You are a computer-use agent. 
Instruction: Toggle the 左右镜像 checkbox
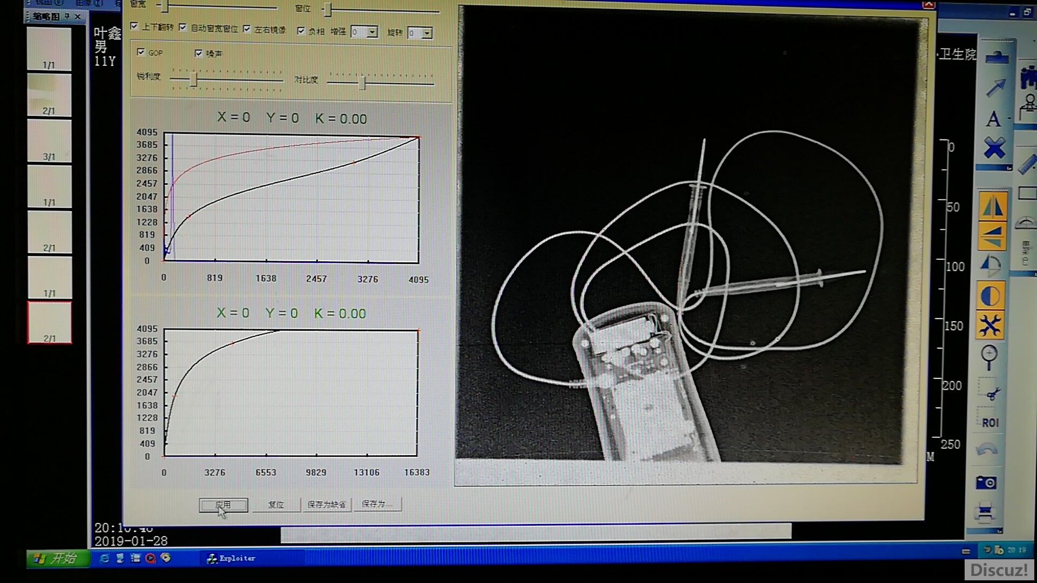click(247, 29)
